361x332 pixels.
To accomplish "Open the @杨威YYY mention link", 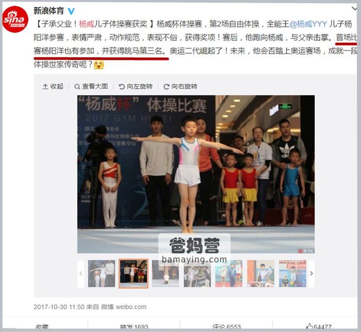I will tap(308, 24).
